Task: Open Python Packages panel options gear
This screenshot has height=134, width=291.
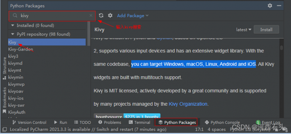Action: pyautogui.click(x=270, y=6)
